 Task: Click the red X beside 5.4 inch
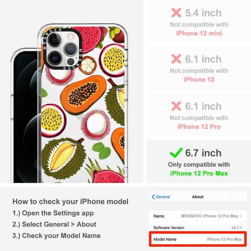[176, 13]
